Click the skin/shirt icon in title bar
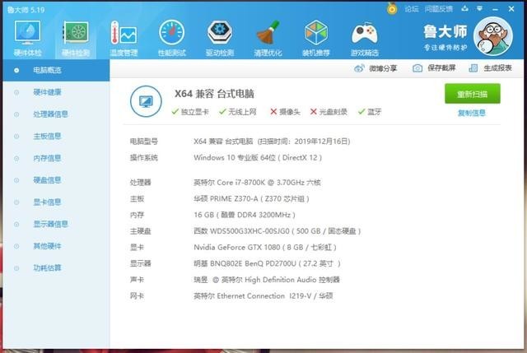527x353 pixels. tap(464, 8)
